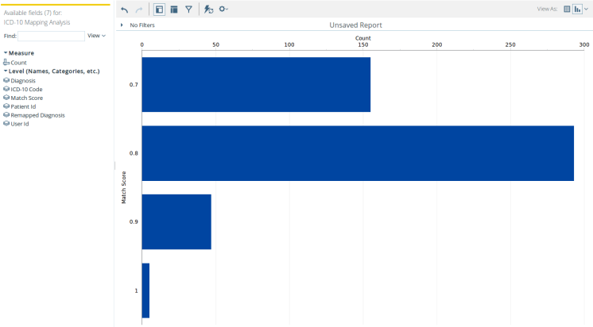Viewport: 593px width, 327px height.
Task: Switch to table view icon
Action: 567,10
